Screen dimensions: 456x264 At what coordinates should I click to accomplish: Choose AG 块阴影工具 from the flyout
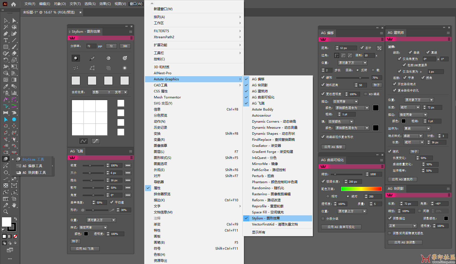pos(33,172)
